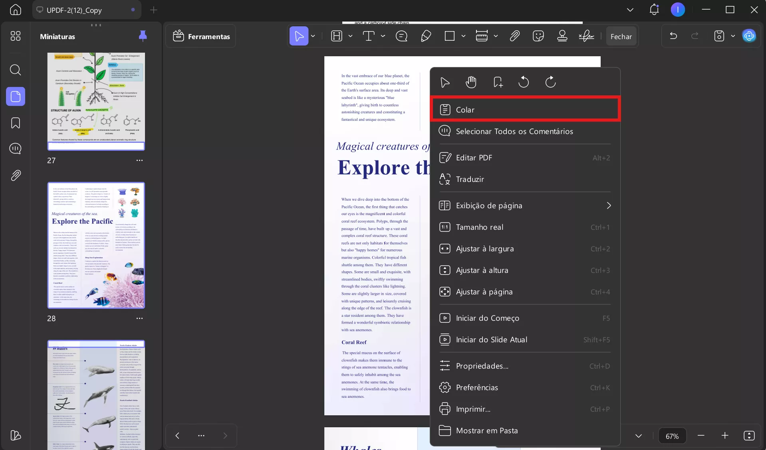Viewport: 766px width, 450px height.
Task: Open the Ferramentas panel
Action: pyautogui.click(x=201, y=36)
